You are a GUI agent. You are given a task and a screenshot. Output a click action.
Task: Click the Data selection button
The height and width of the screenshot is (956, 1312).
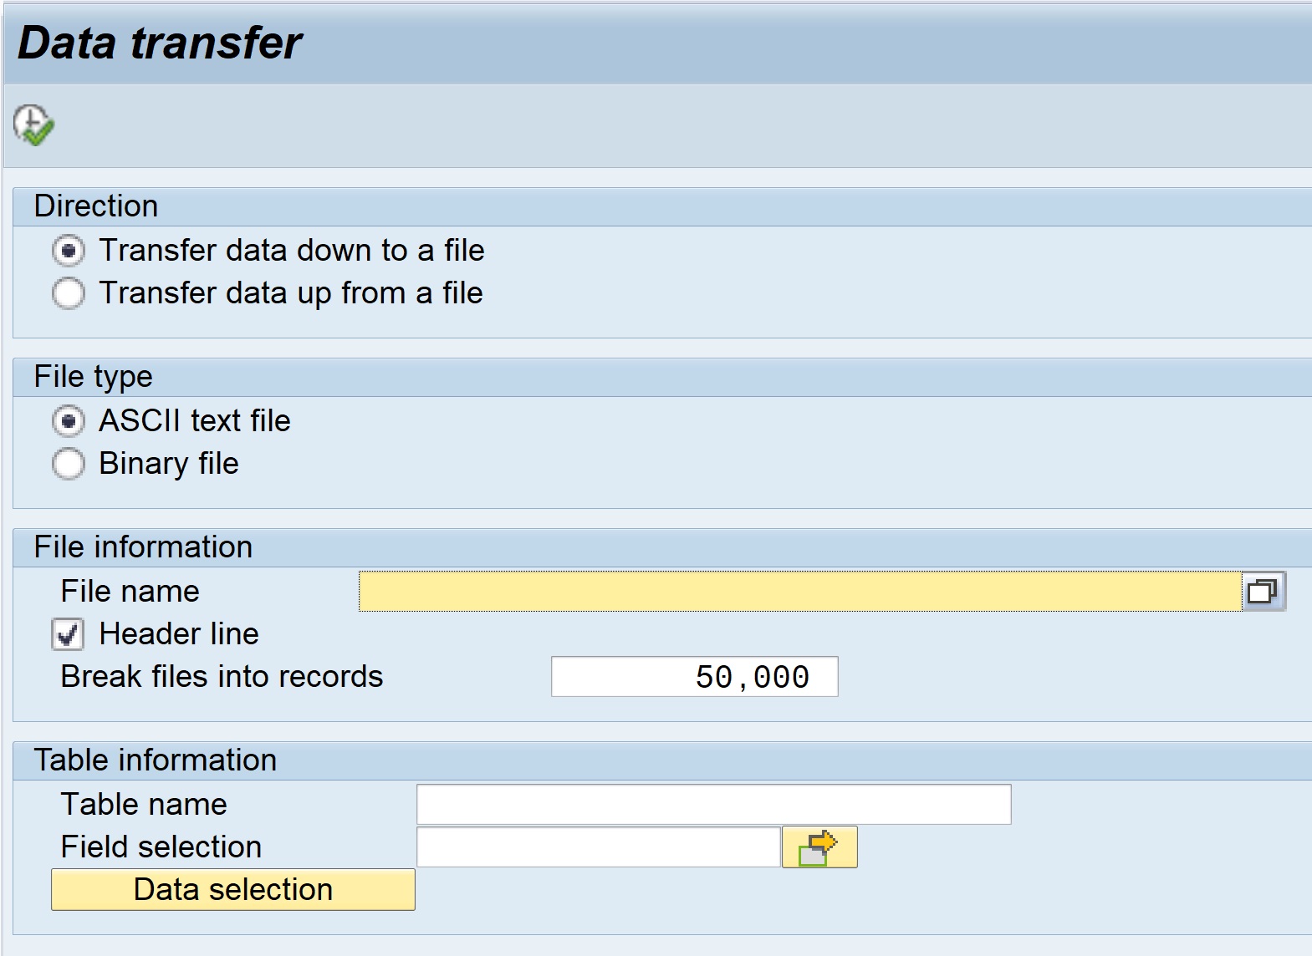tap(233, 889)
